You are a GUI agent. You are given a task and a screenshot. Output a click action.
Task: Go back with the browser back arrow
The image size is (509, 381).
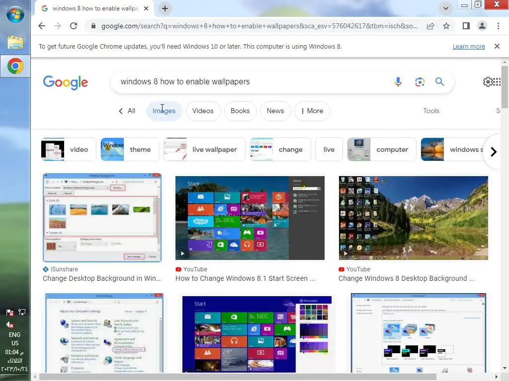tap(42, 26)
